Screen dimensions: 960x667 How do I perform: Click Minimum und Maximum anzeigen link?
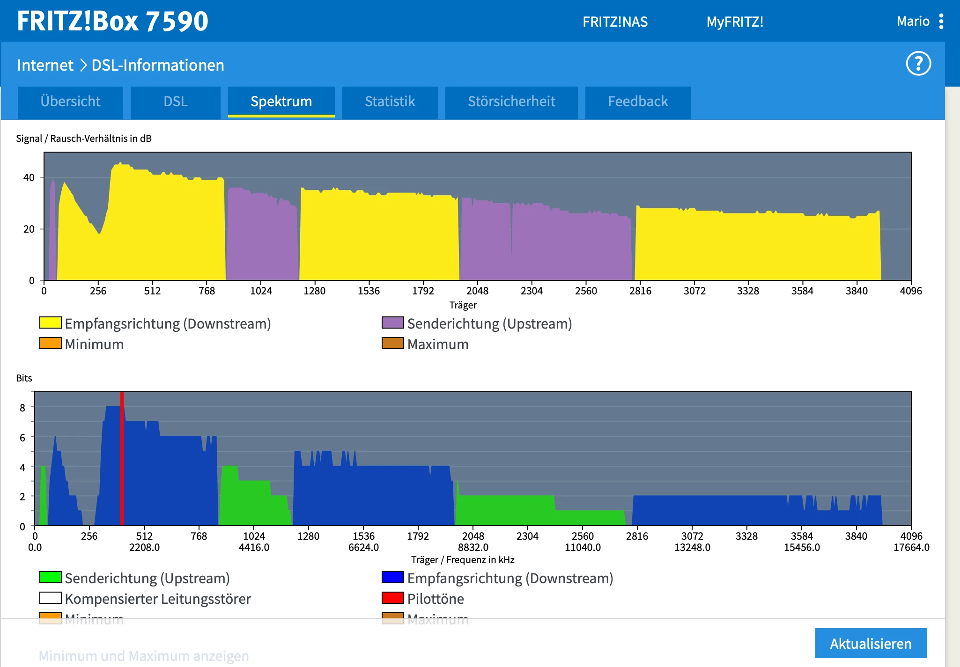144,656
